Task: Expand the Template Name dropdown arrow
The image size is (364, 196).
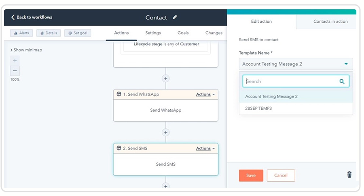Action: [346, 64]
